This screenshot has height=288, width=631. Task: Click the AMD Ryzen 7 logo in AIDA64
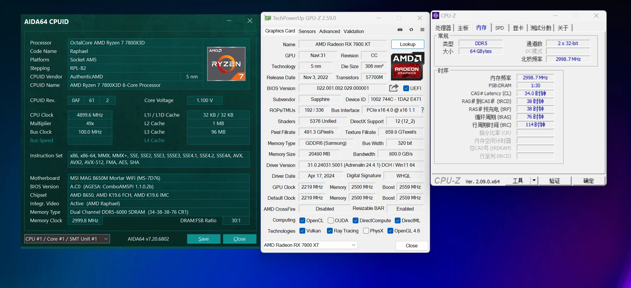[226, 64]
